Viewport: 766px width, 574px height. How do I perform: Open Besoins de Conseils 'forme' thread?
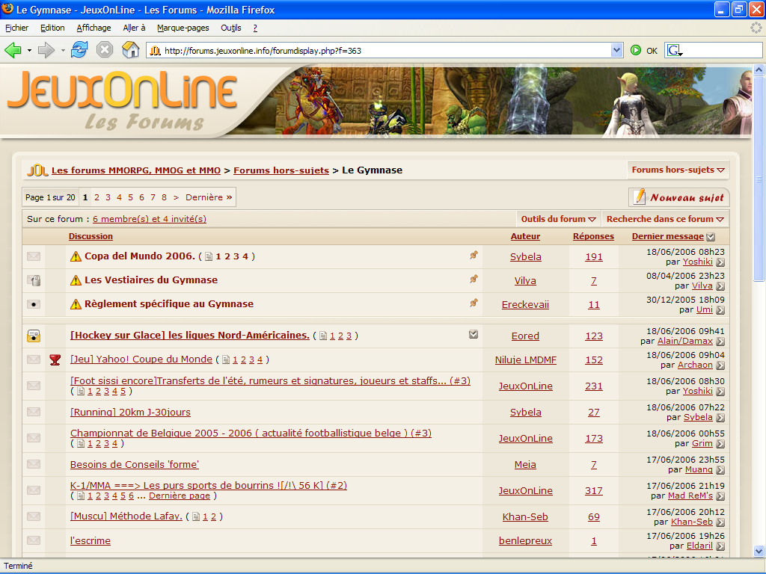pyautogui.click(x=135, y=465)
